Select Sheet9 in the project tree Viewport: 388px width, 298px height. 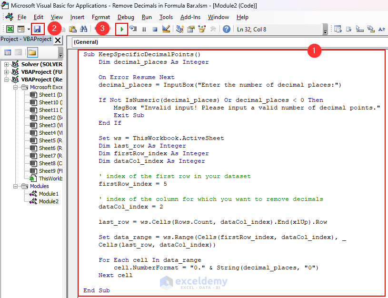point(46,171)
